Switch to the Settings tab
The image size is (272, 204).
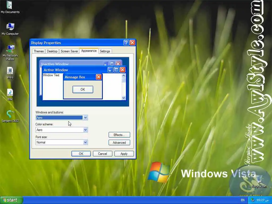click(105, 51)
